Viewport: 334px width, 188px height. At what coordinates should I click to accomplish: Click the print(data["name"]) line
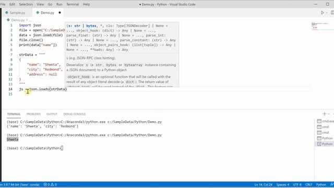[x=38, y=45]
